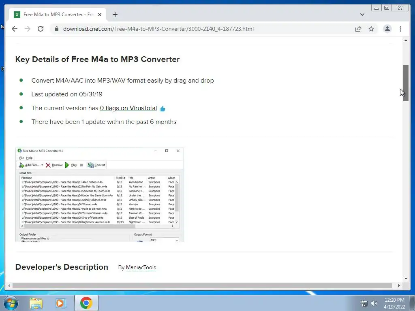The height and width of the screenshot is (311, 415).
Task: Select the Free M4a to MP3 Converter tab
Action: [x=58, y=15]
